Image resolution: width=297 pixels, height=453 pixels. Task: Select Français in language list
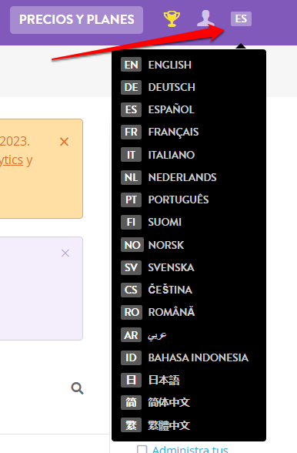189,132
